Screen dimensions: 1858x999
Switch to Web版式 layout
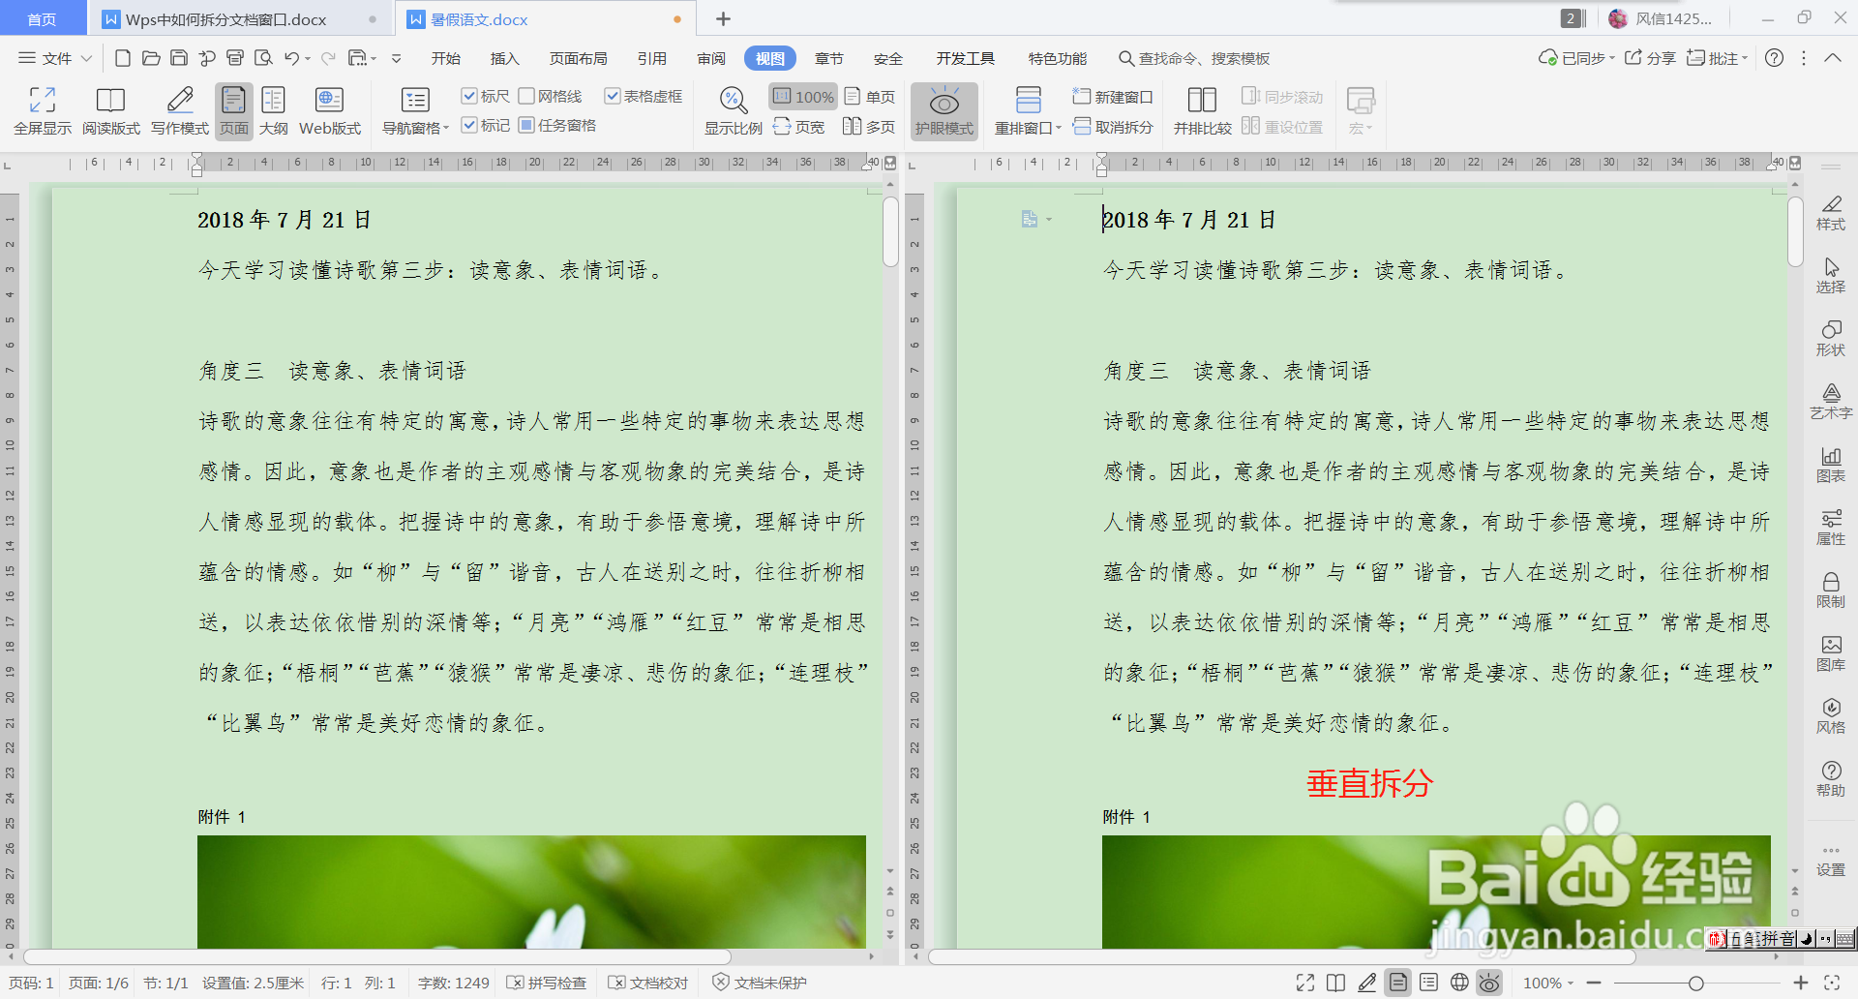[x=330, y=111]
